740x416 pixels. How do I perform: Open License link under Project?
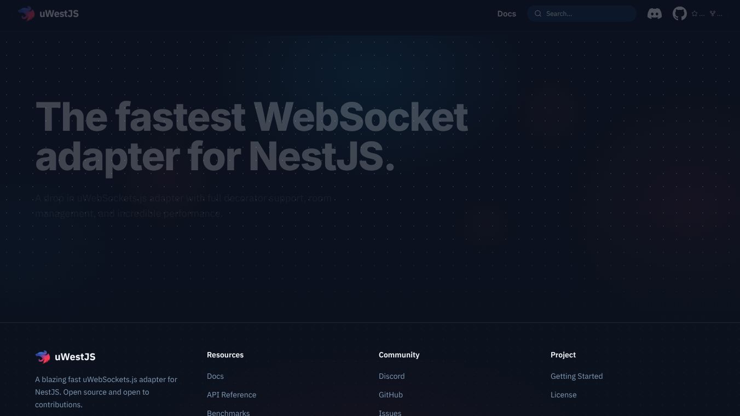coord(564,395)
